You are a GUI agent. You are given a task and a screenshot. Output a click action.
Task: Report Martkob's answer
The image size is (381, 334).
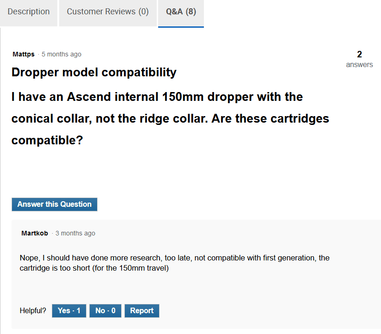click(x=142, y=311)
